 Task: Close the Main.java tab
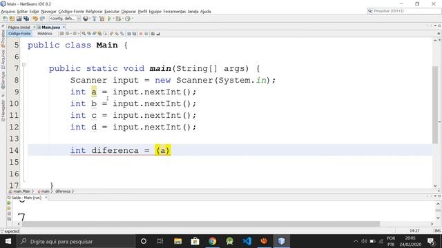[64, 28]
